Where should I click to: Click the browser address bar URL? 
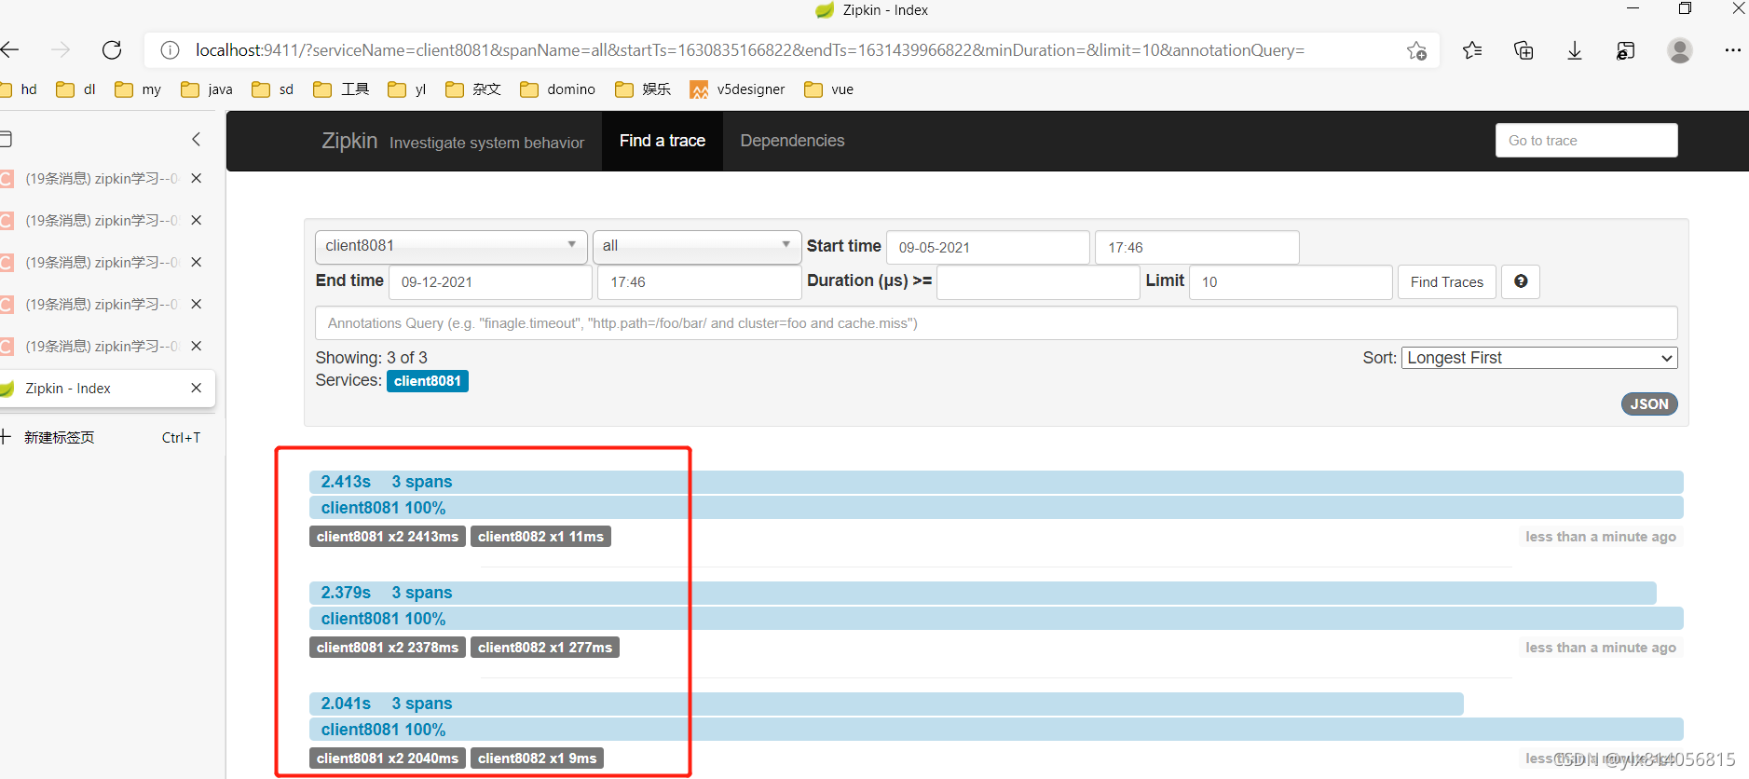point(750,50)
